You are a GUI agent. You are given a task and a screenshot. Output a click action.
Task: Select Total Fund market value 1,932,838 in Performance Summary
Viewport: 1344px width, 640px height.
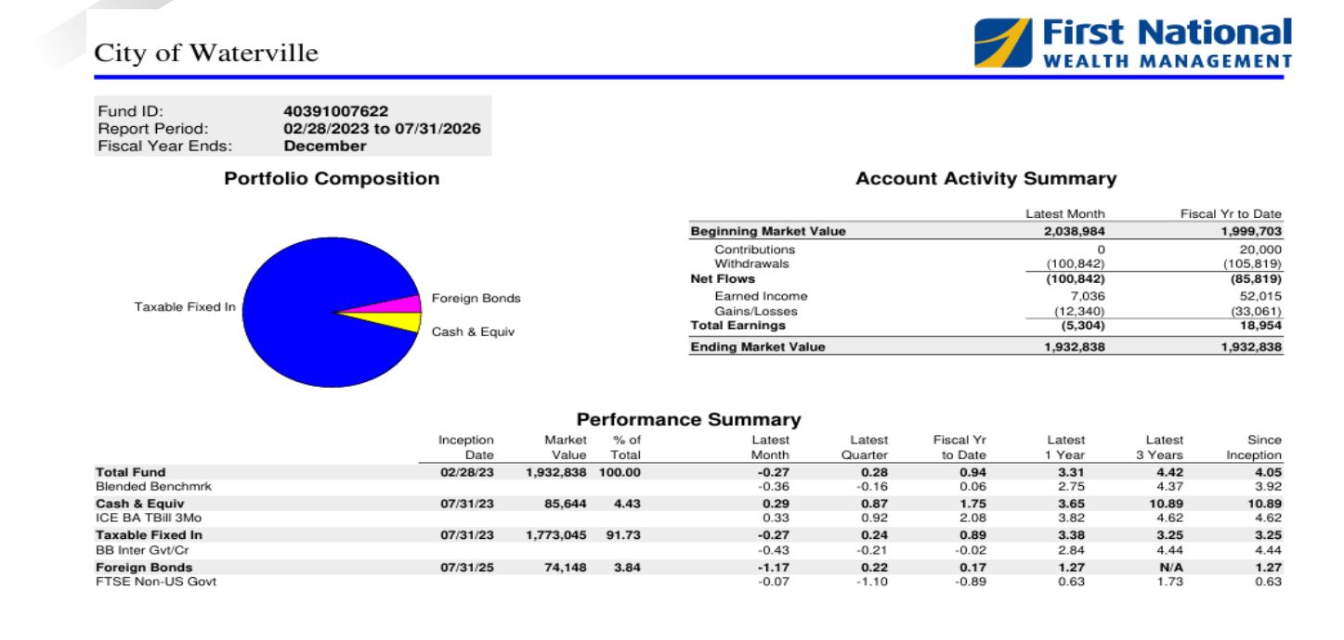point(556,472)
